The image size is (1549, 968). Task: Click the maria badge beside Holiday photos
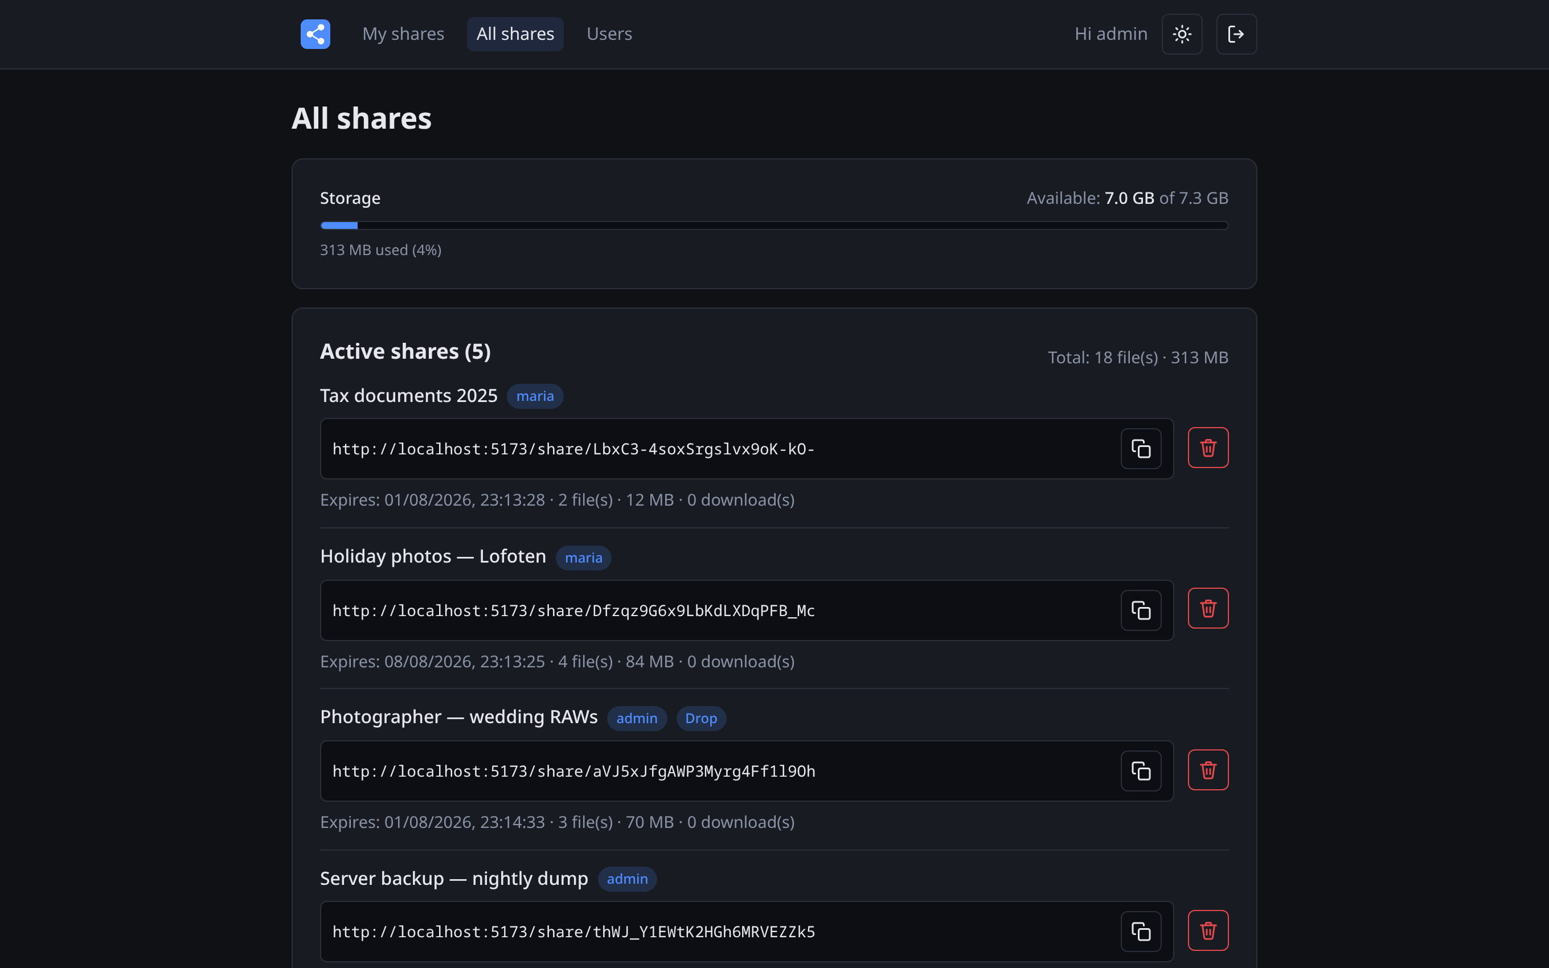[583, 557]
